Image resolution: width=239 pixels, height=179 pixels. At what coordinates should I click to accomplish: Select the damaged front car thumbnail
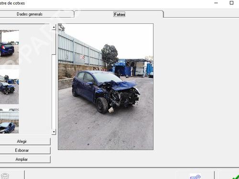[x=10, y=86]
